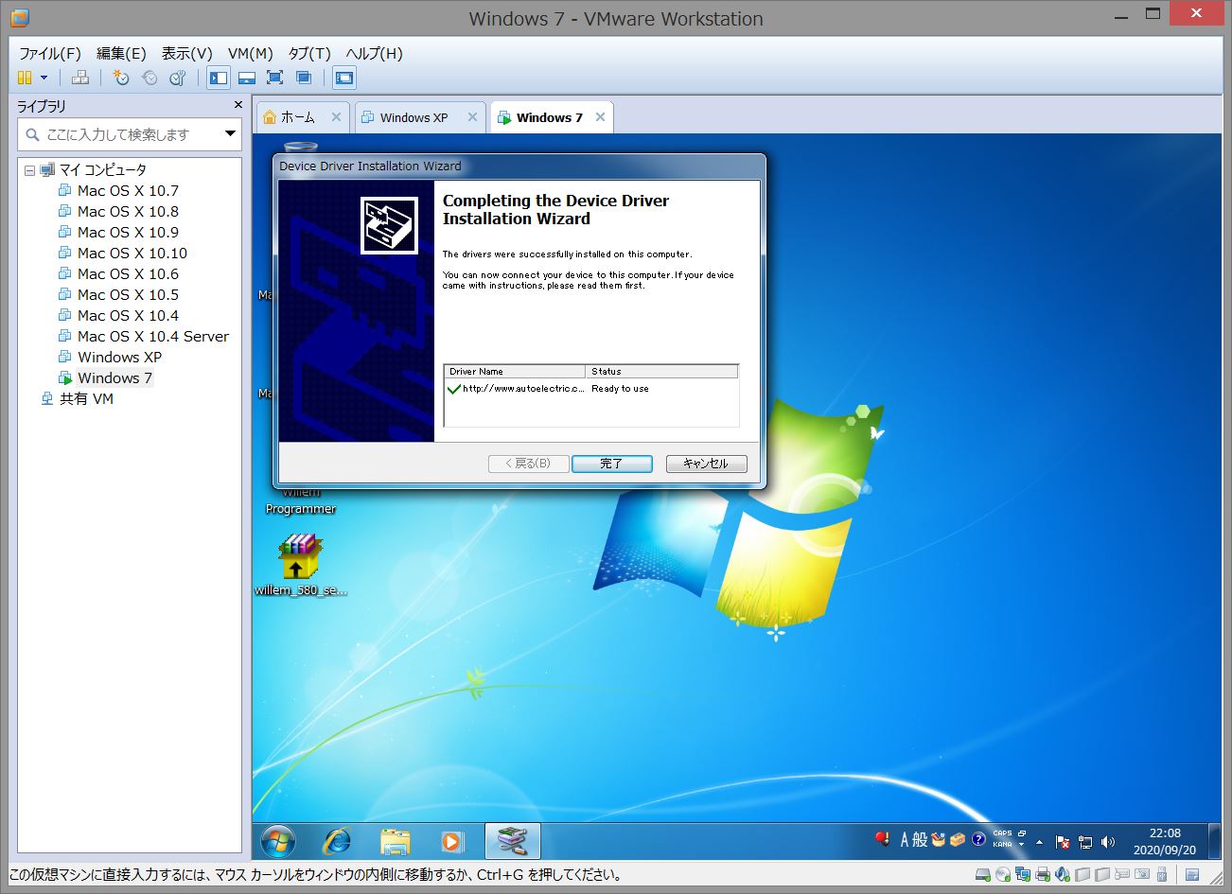Take a snapshot with the clock-star icon
Viewport: 1232px width, 894px height.
[120, 78]
